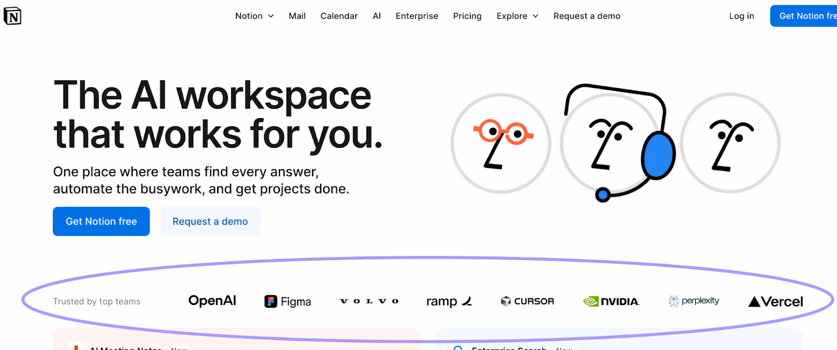Screen dimensions: 837x350
Task: Open the Mail nav item
Action: 297,16
